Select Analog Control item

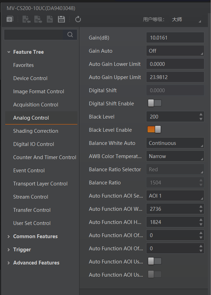point(41,118)
